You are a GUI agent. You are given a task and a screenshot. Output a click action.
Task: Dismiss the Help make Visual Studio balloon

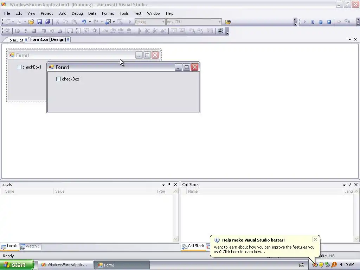point(315,239)
